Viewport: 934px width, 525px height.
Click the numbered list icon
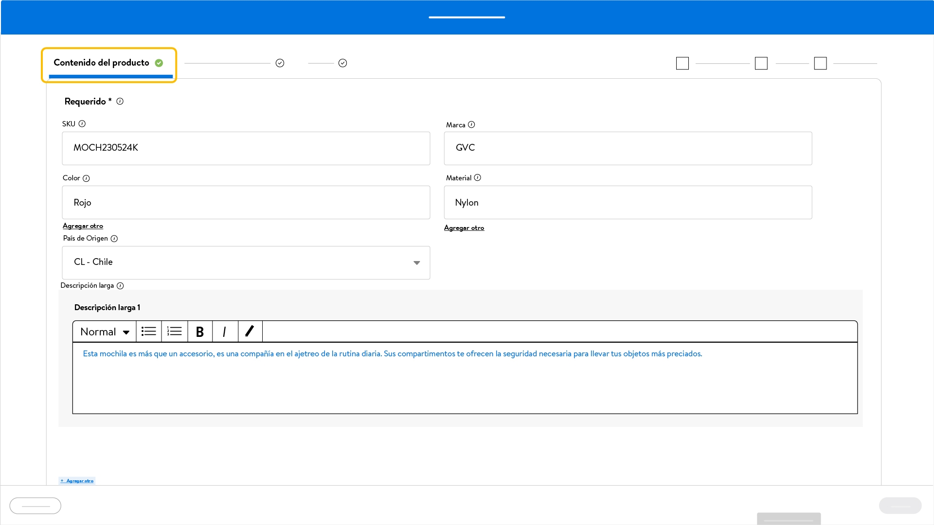175,332
